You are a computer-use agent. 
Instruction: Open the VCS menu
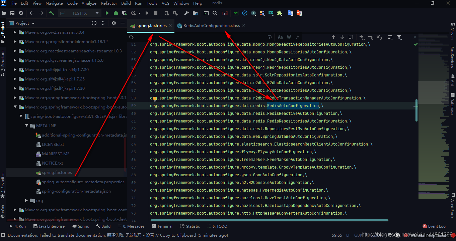tap(165, 3)
